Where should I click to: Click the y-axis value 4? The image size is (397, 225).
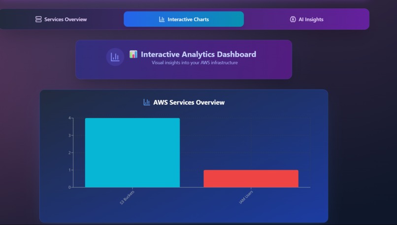tap(69, 118)
